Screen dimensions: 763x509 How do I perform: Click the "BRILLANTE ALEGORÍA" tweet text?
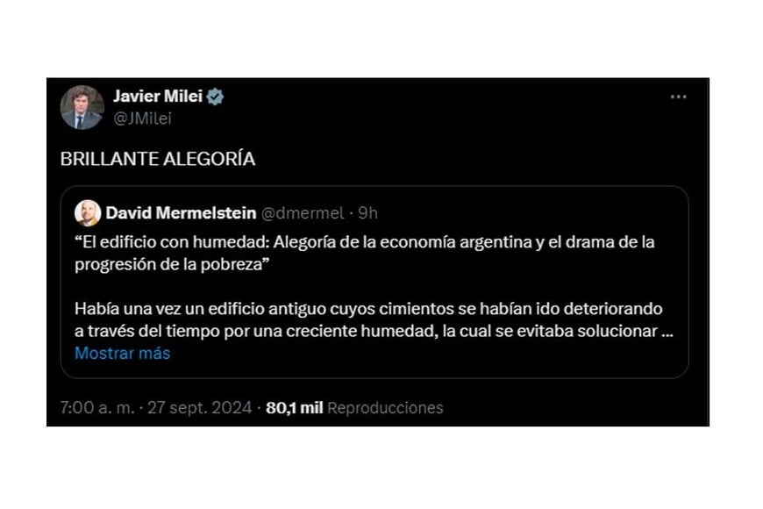tap(158, 159)
